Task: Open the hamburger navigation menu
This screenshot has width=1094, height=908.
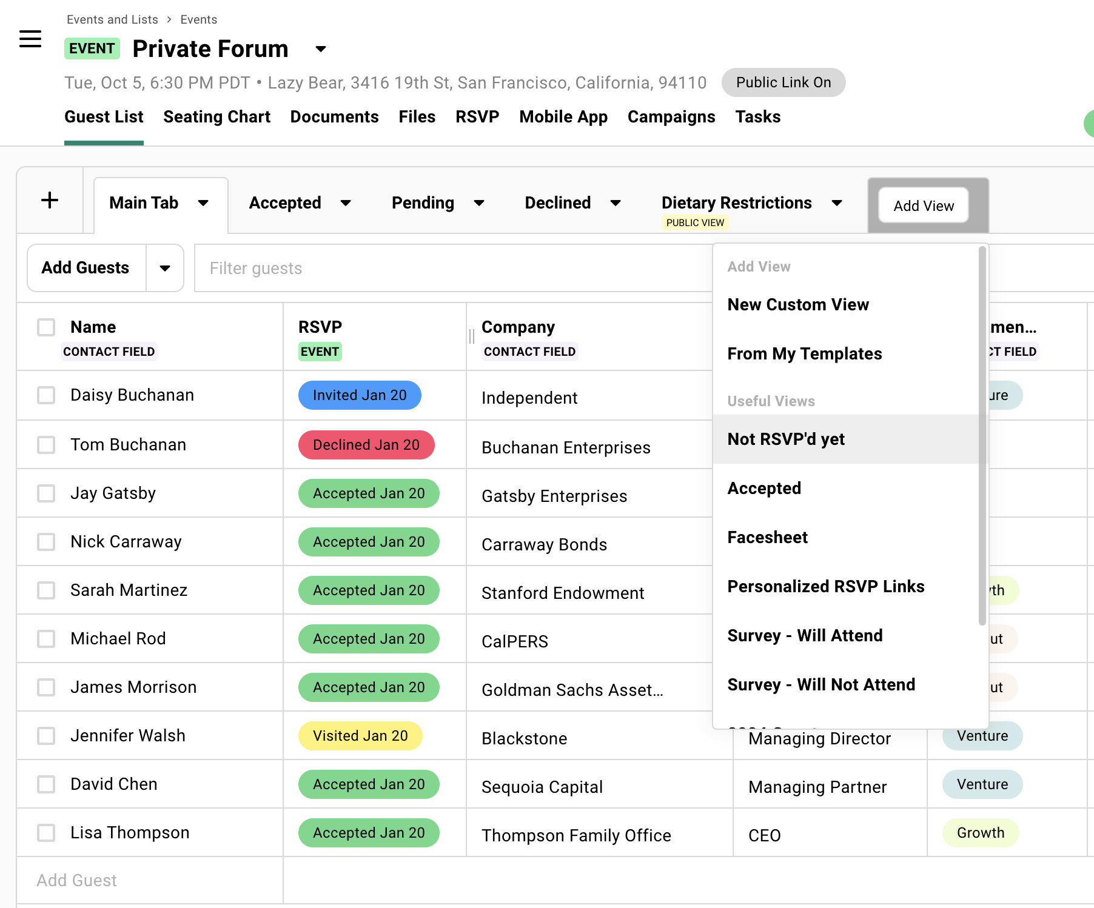Action: [30, 38]
